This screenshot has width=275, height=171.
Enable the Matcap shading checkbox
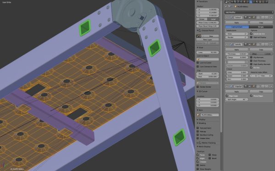click(198, 131)
